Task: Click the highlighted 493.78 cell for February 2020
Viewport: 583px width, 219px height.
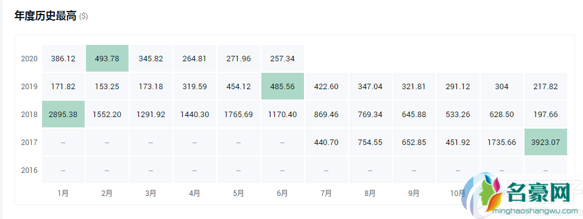Action: coord(107,59)
